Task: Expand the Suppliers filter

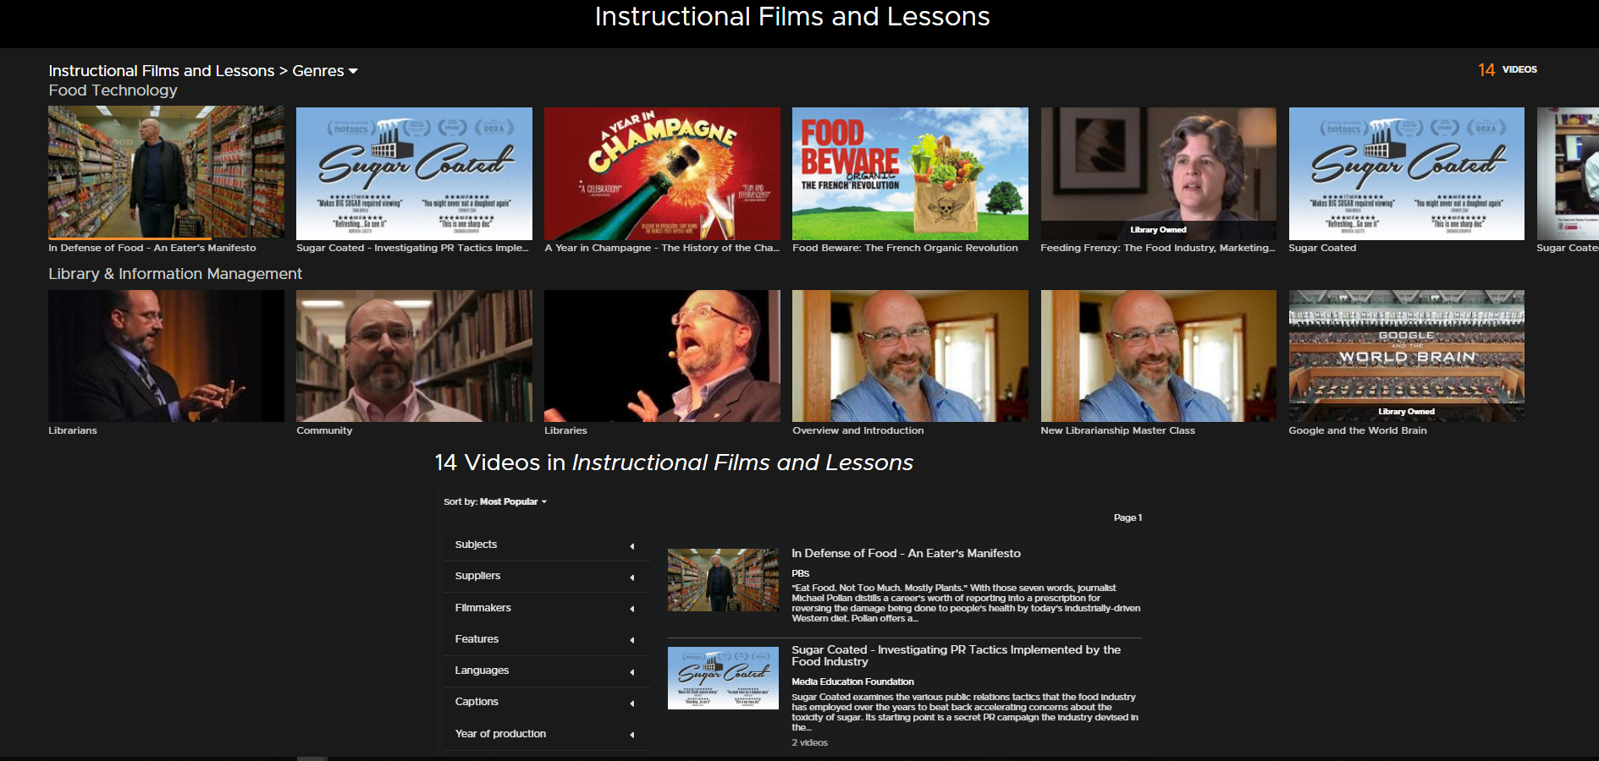Action: coord(546,576)
